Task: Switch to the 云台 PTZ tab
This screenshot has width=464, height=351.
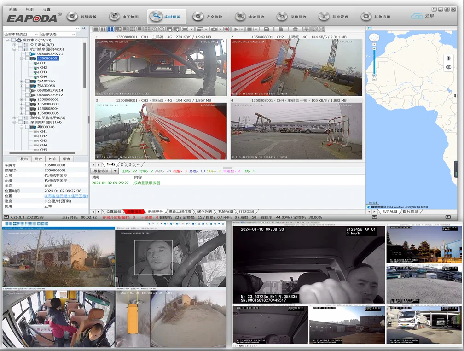Action: pos(38,158)
